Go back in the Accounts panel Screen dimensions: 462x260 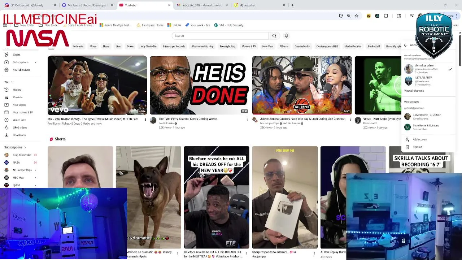point(406,45)
